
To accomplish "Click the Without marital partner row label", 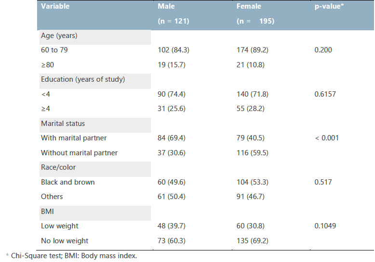I will click(79, 153).
